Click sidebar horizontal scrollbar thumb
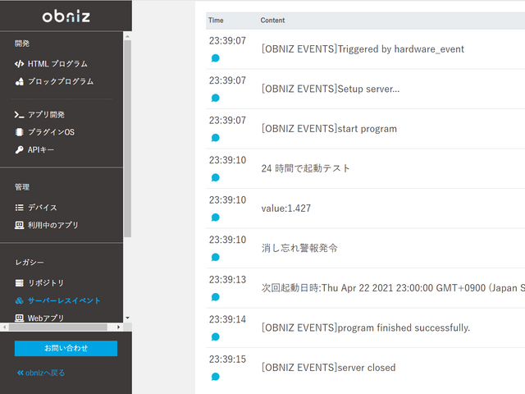This screenshot has width=525, height=394. [x=58, y=327]
